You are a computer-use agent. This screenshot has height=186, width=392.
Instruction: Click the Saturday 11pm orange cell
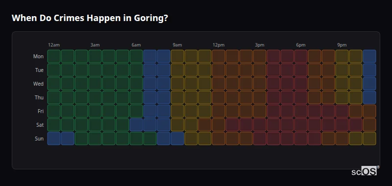pos(369,125)
